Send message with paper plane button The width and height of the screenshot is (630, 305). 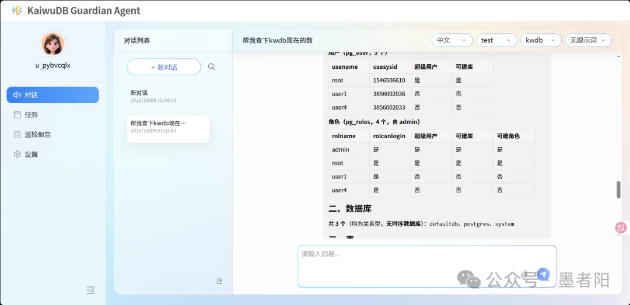tap(543, 274)
